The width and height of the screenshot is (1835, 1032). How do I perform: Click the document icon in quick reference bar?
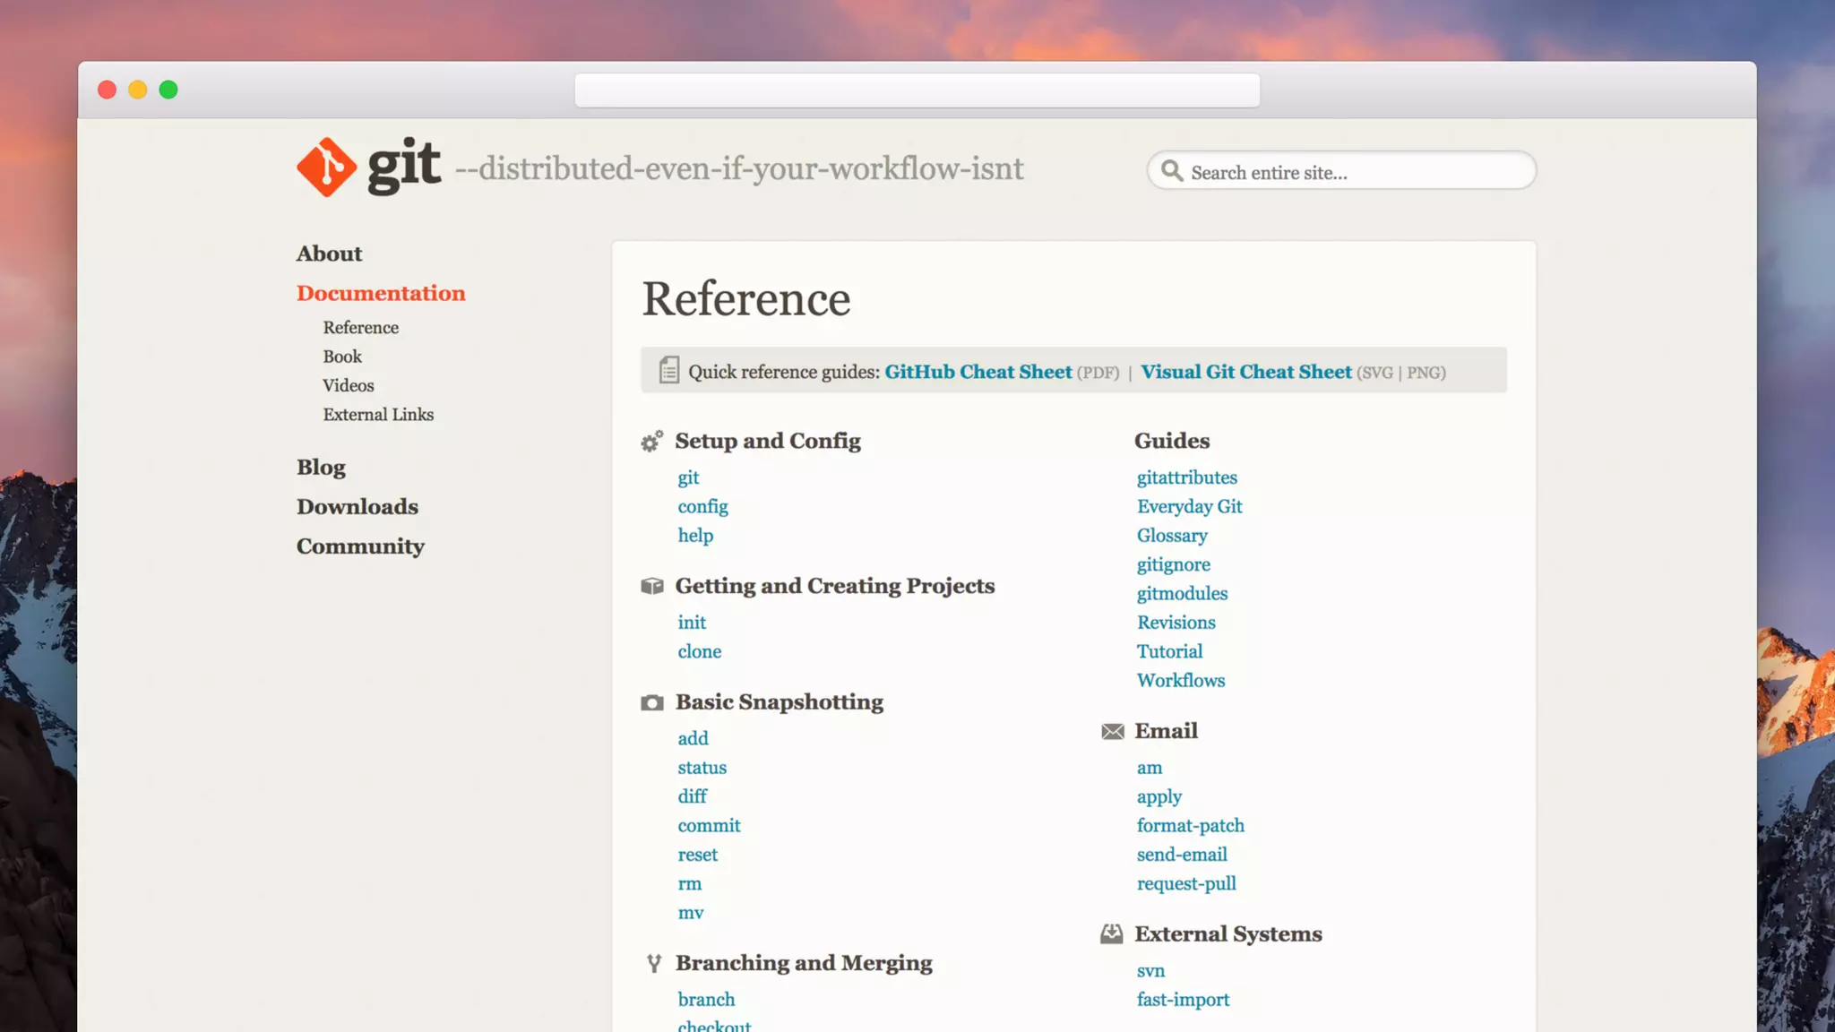click(x=668, y=370)
